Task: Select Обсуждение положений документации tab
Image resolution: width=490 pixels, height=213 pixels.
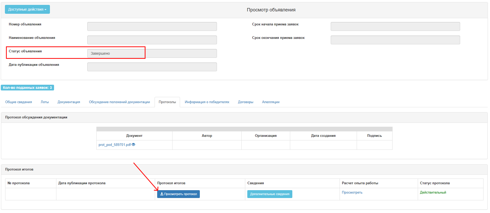Action: [119, 102]
